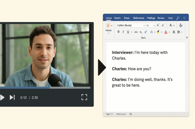
Task: Toggle underline formatting
Action: [128, 32]
